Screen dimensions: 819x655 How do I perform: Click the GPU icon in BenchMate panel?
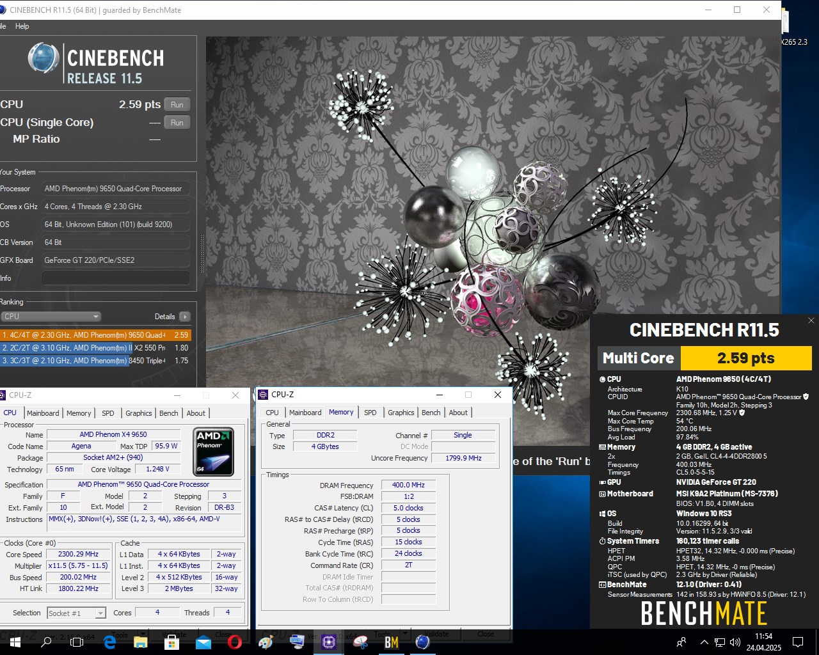(x=602, y=482)
